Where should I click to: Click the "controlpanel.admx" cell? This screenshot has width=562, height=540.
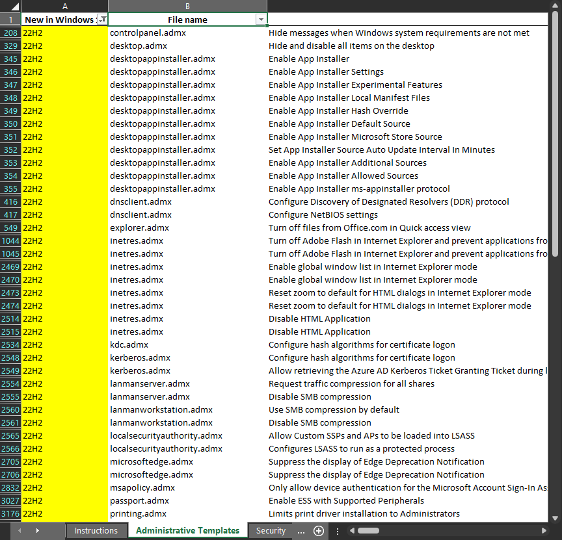coord(187,33)
